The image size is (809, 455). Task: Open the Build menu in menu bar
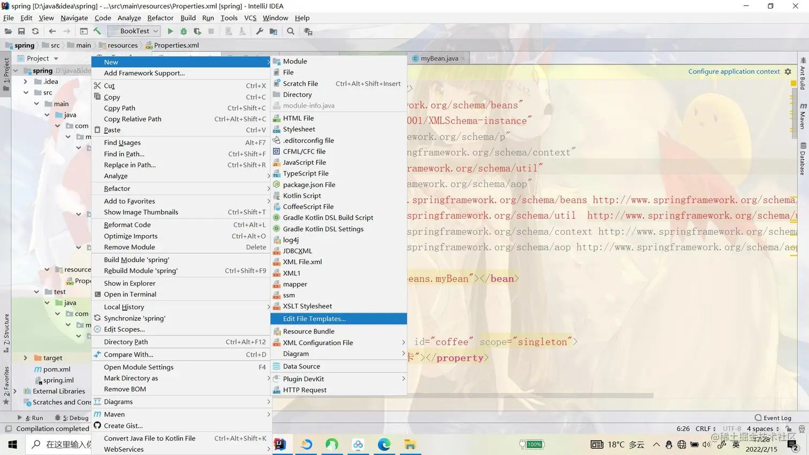(x=188, y=18)
